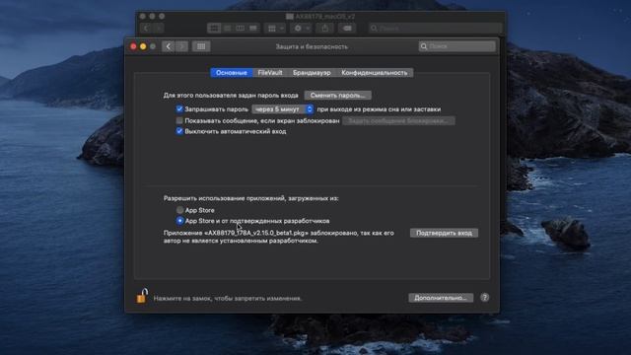Toggle 'Показывать сообщение' checkbox
This screenshot has height=355, width=631.
click(x=179, y=120)
